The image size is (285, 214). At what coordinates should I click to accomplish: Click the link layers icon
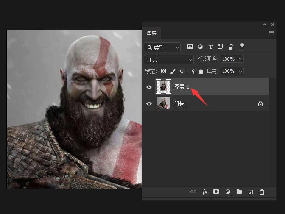pyautogui.click(x=193, y=192)
